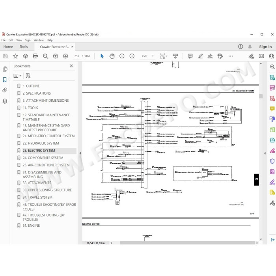The height and width of the screenshot is (276, 276).
Task: Upload file to cloud icon
Action: (25, 56)
